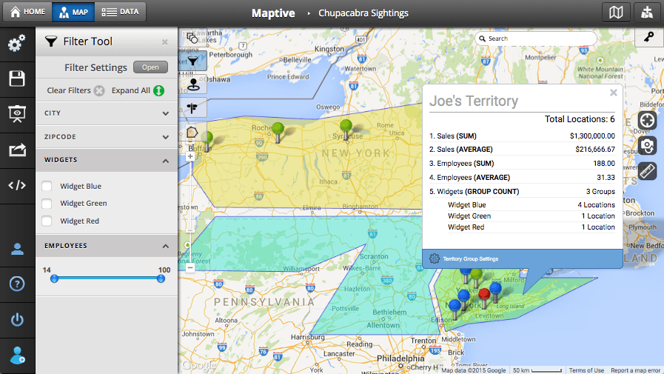Click Expand All
Screen dimensions: 664x374
pyautogui.click(x=138, y=90)
